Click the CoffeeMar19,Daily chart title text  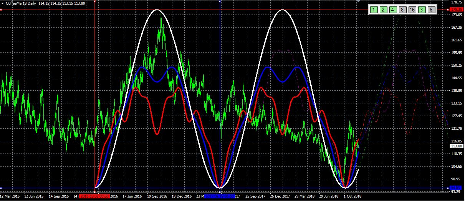[21, 3]
